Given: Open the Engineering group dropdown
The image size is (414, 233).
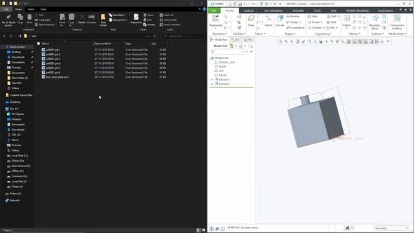Looking at the screenshot, I should coord(323,34).
